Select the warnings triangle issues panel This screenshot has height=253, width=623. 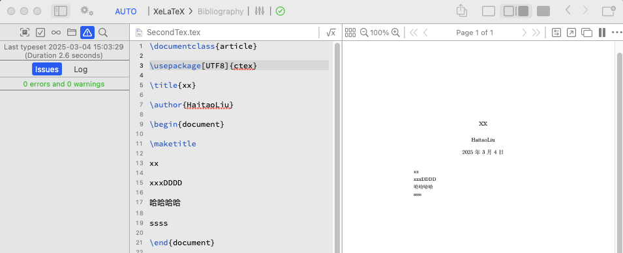click(x=87, y=33)
